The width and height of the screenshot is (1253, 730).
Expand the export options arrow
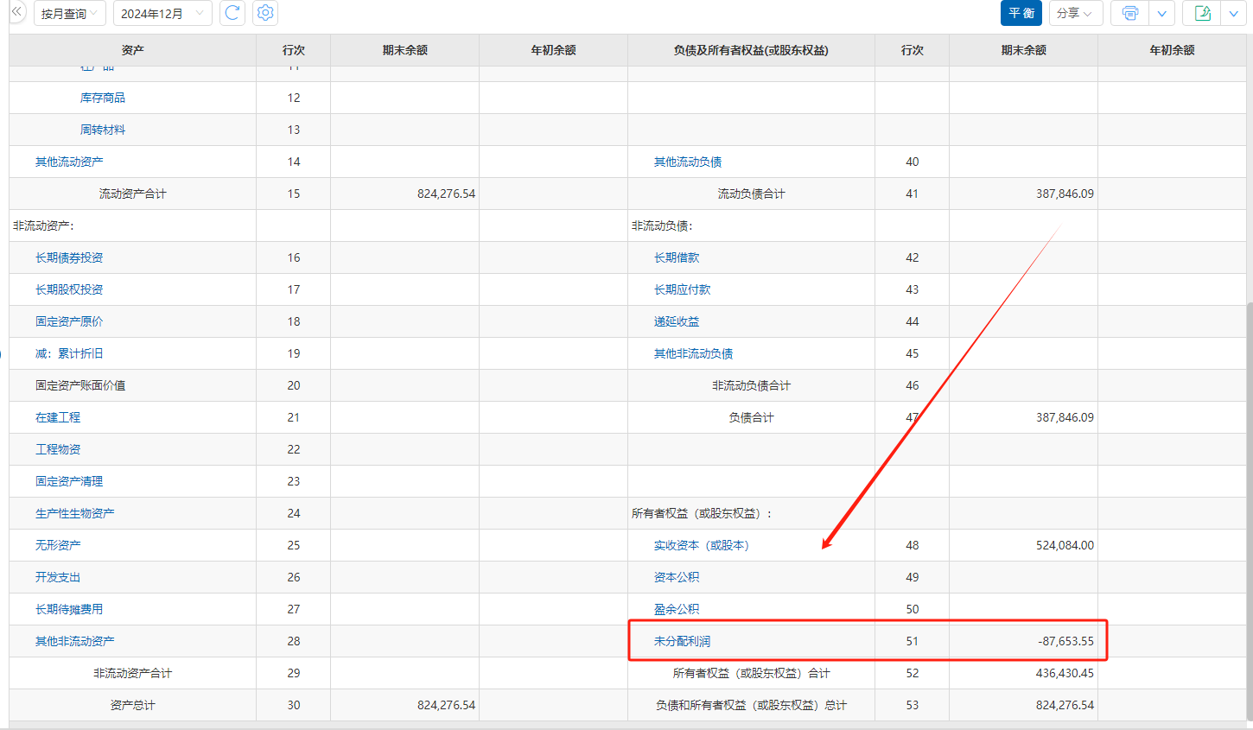tap(1234, 13)
